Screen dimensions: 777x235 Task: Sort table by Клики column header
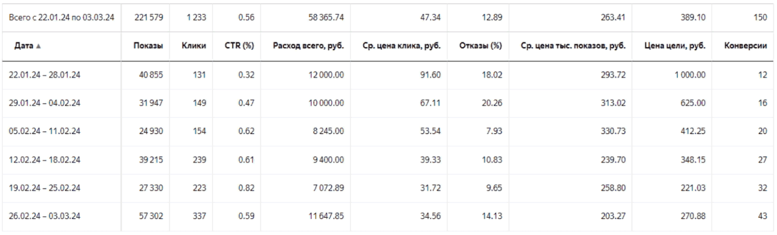[x=195, y=46]
